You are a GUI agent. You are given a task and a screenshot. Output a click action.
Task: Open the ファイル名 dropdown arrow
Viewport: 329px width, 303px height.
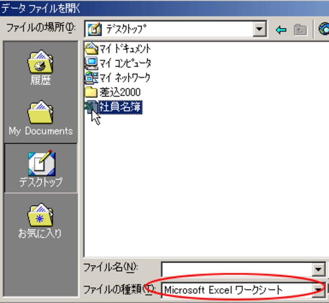(x=318, y=269)
